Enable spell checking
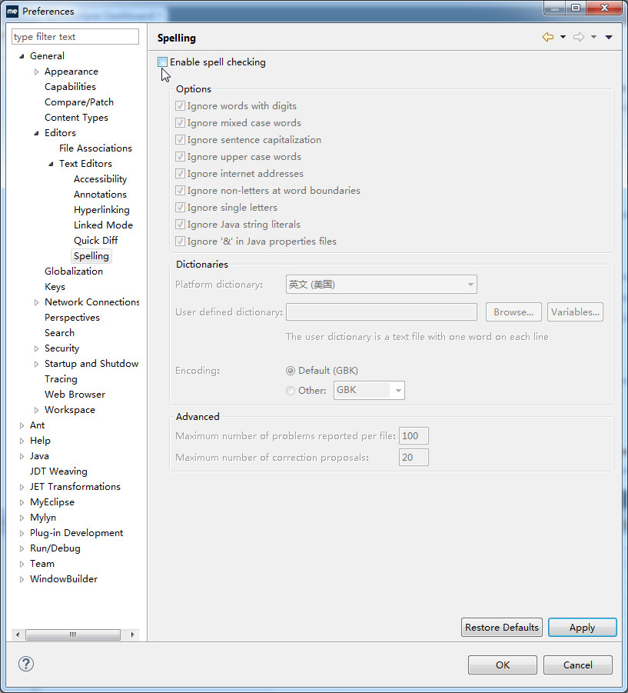The height and width of the screenshot is (693, 628). point(162,62)
